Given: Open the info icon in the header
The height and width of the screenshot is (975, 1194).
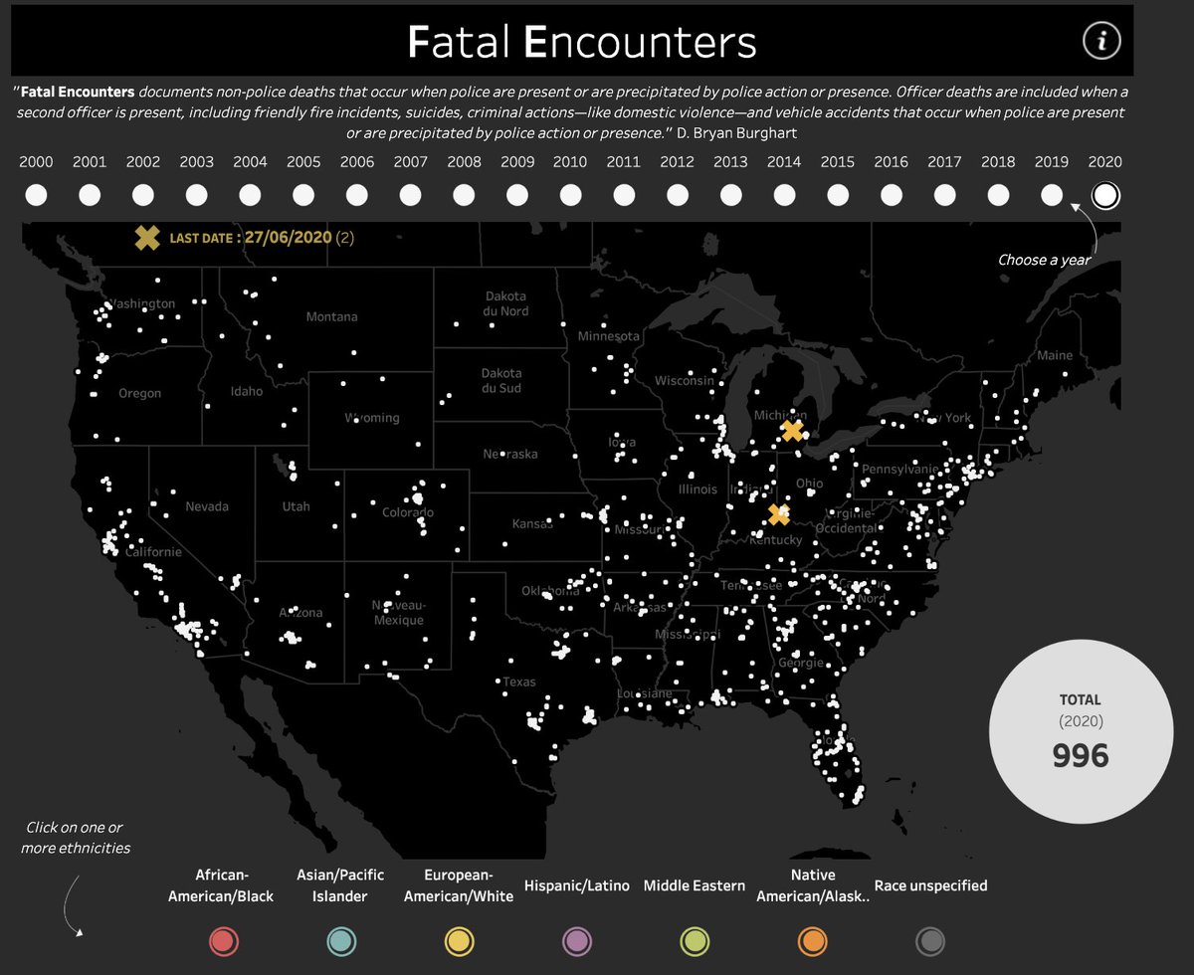Looking at the screenshot, I should click(x=1101, y=41).
